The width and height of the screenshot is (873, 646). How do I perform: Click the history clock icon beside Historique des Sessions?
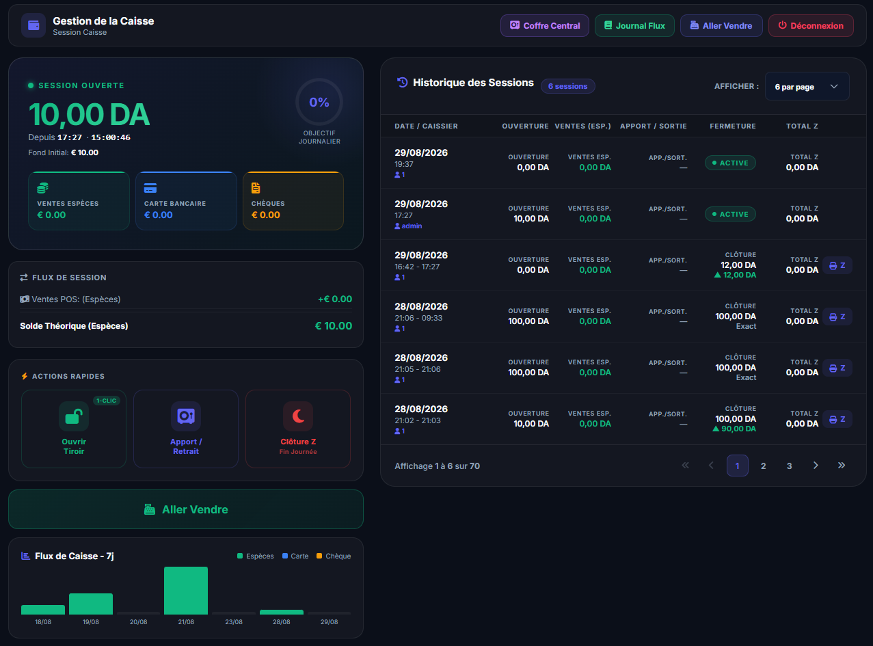tap(403, 83)
